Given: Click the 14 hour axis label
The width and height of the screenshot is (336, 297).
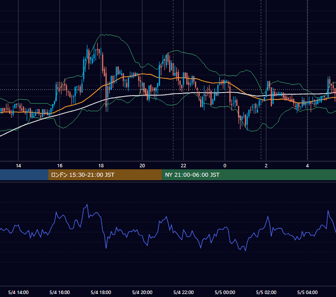Looking at the screenshot, I should pos(18,166).
